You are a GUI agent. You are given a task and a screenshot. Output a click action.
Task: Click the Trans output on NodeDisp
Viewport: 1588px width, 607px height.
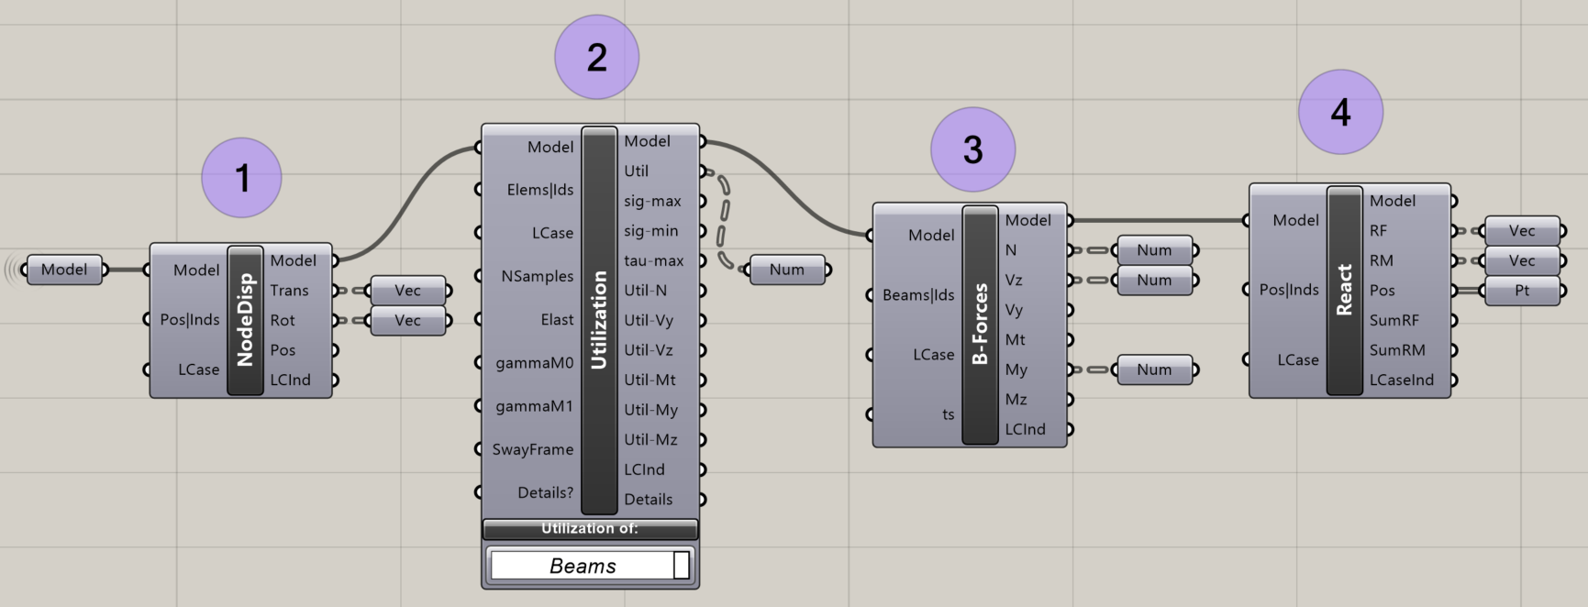[x=289, y=291]
